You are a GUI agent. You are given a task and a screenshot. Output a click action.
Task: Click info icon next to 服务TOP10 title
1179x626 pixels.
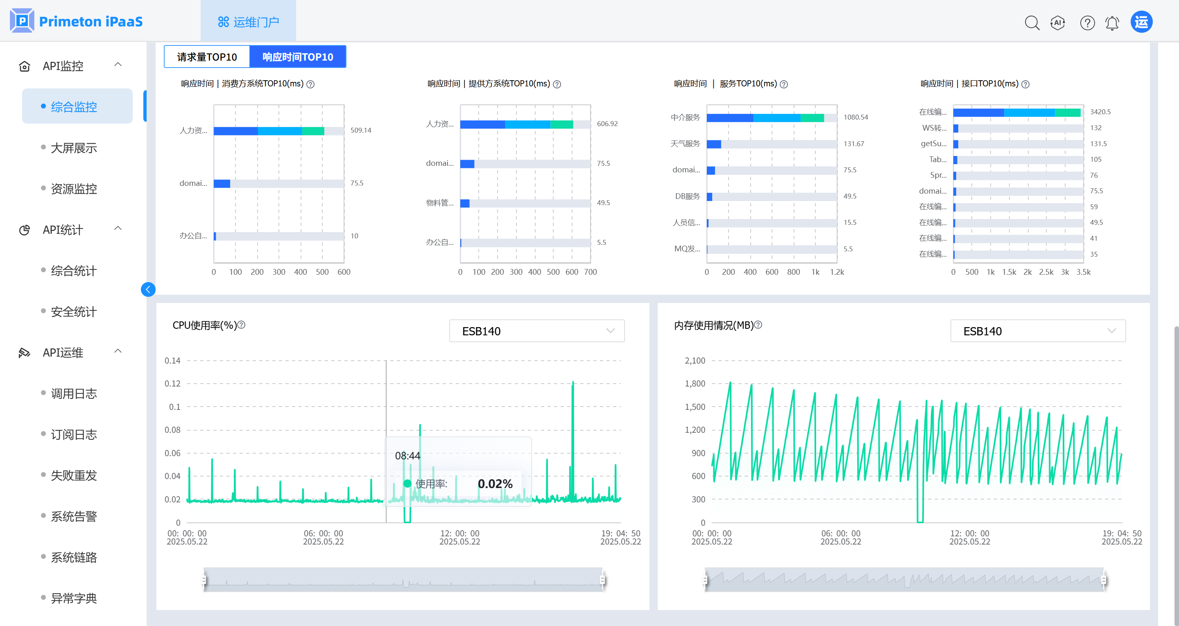pos(784,84)
